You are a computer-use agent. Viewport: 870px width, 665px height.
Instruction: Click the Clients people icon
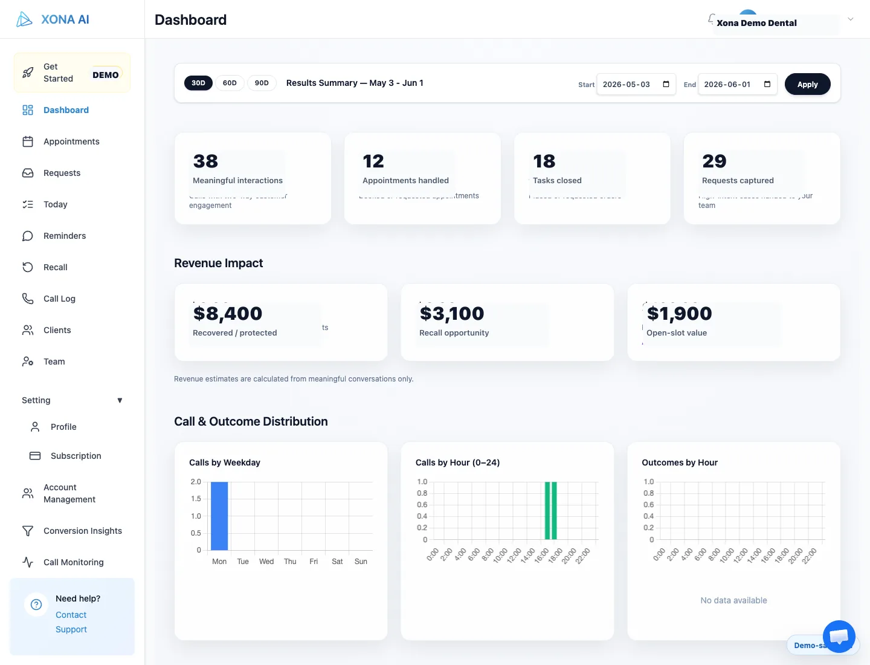[x=28, y=330]
